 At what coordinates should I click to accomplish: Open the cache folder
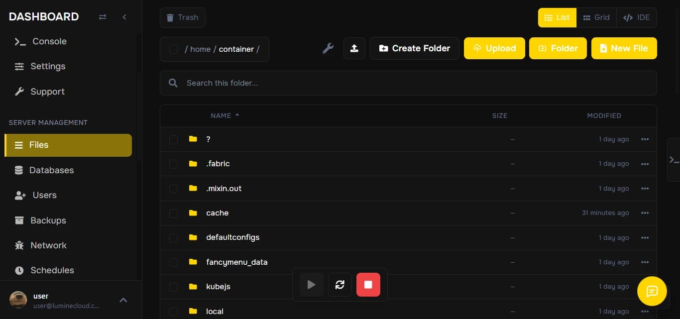click(x=218, y=213)
